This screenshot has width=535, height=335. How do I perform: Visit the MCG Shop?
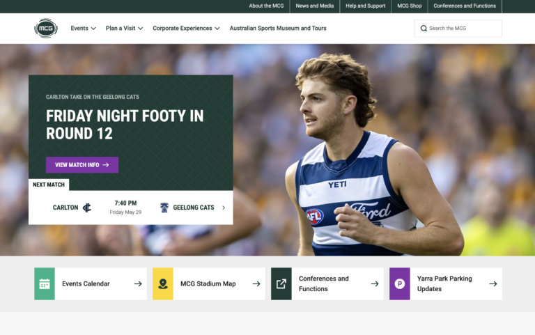410,6
